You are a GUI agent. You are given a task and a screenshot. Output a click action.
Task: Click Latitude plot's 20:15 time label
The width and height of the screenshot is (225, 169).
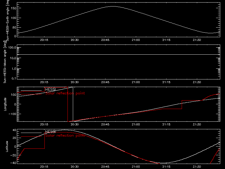click(44, 167)
